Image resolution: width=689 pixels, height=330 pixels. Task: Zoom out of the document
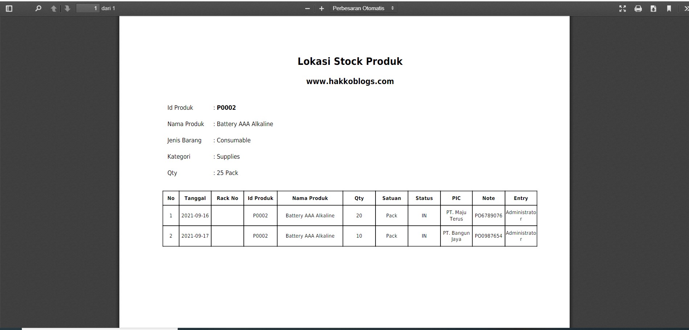click(x=307, y=8)
